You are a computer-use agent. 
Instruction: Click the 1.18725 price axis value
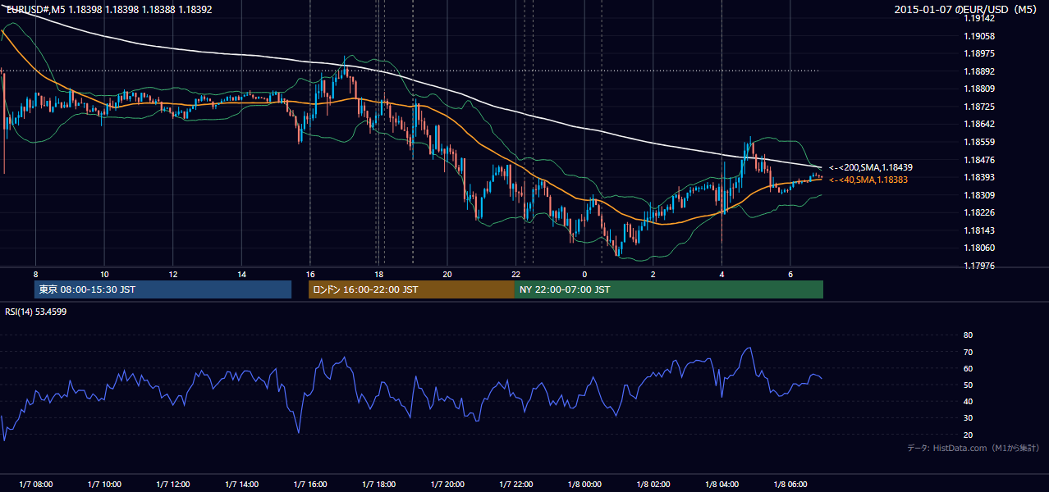click(979, 107)
